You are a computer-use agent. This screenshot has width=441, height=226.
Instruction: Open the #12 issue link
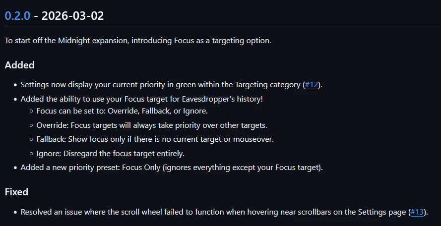pos(312,85)
